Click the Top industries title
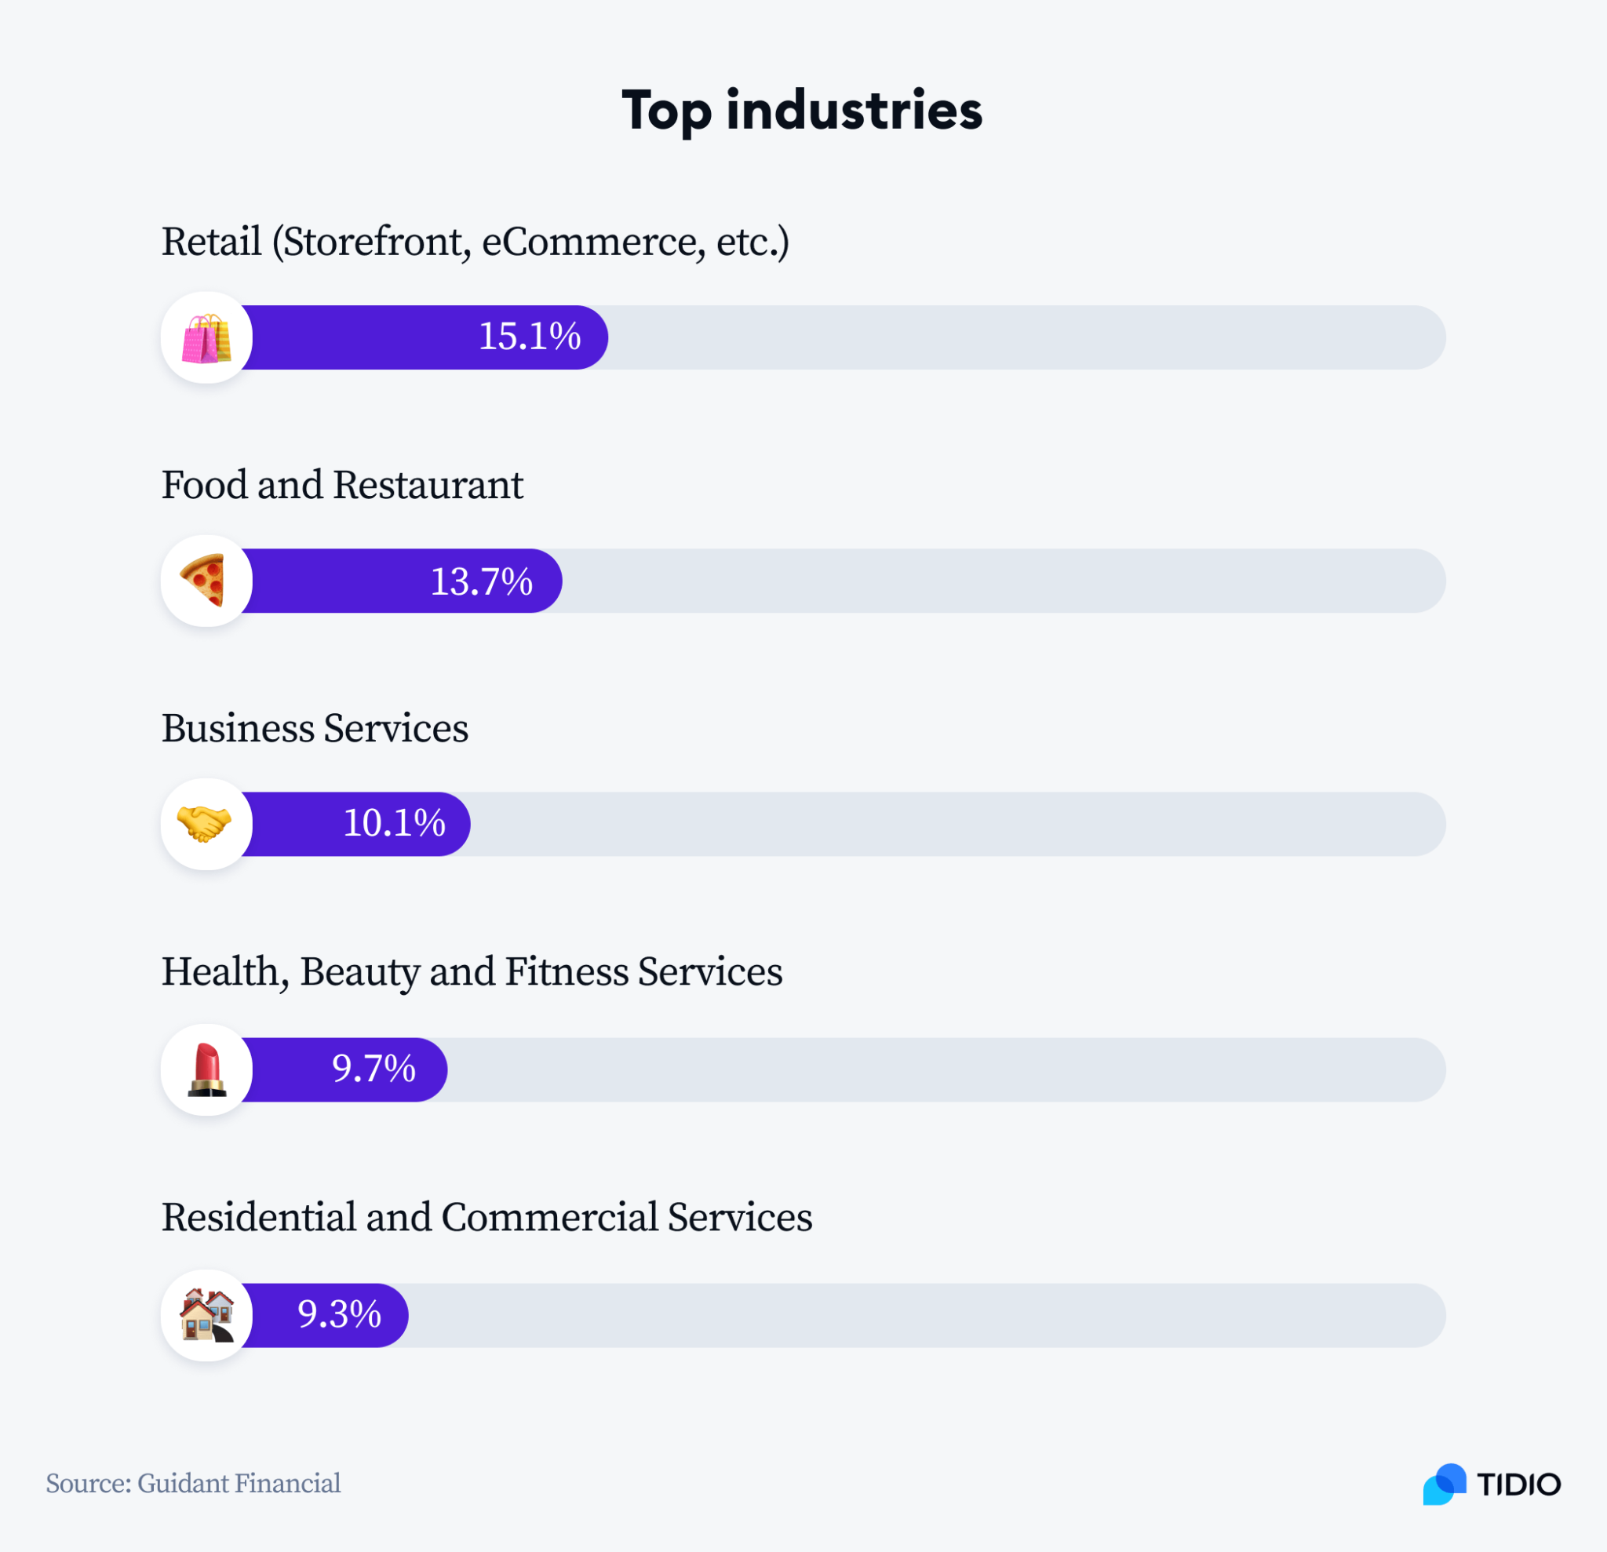Screen dimensions: 1607x1552 pyautogui.click(x=802, y=110)
